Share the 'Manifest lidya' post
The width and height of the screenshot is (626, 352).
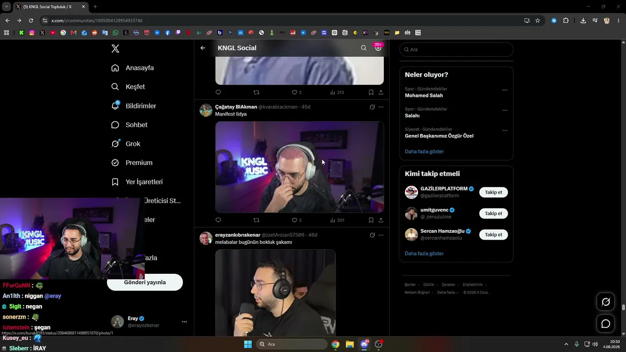pyautogui.click(x=381, y=220)
